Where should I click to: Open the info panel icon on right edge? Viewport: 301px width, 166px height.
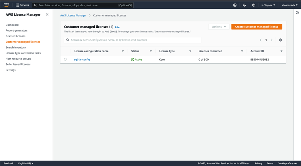[x=297, y=13]
